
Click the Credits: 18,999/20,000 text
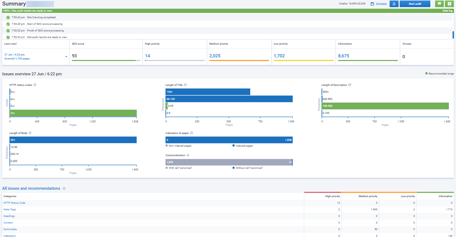[352, 4]
